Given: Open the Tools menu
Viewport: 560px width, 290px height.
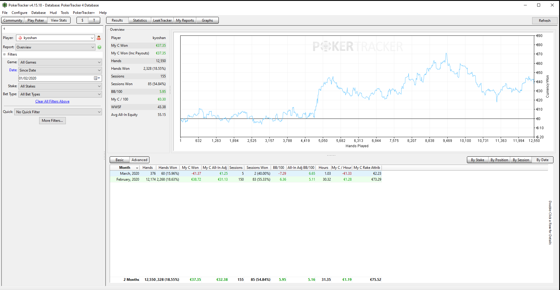Looking at the screenshot, I should tap(65, 13).
